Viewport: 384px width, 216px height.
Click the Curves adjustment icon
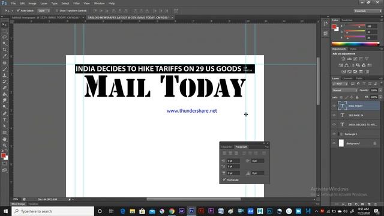pos(355,59)
